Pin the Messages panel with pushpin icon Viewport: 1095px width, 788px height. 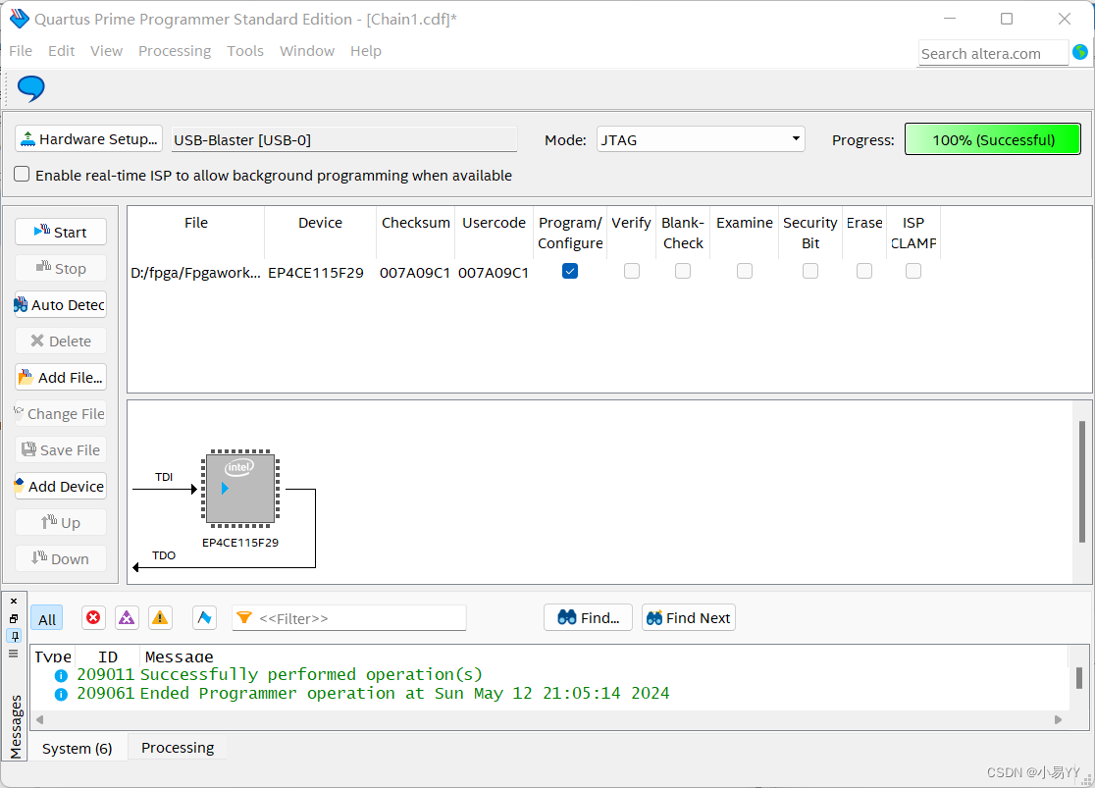[14, 636]
